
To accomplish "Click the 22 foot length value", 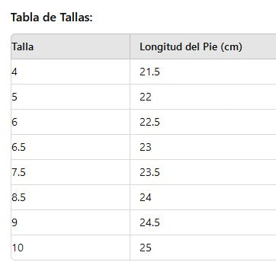I will tap(146, 97).
